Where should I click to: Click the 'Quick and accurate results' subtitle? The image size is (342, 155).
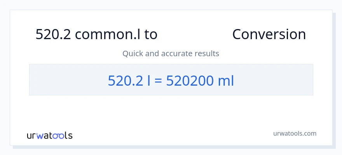point(171,53)
